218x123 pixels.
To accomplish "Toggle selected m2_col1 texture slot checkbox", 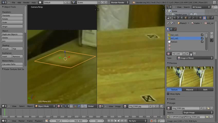I will coord(202,38).
